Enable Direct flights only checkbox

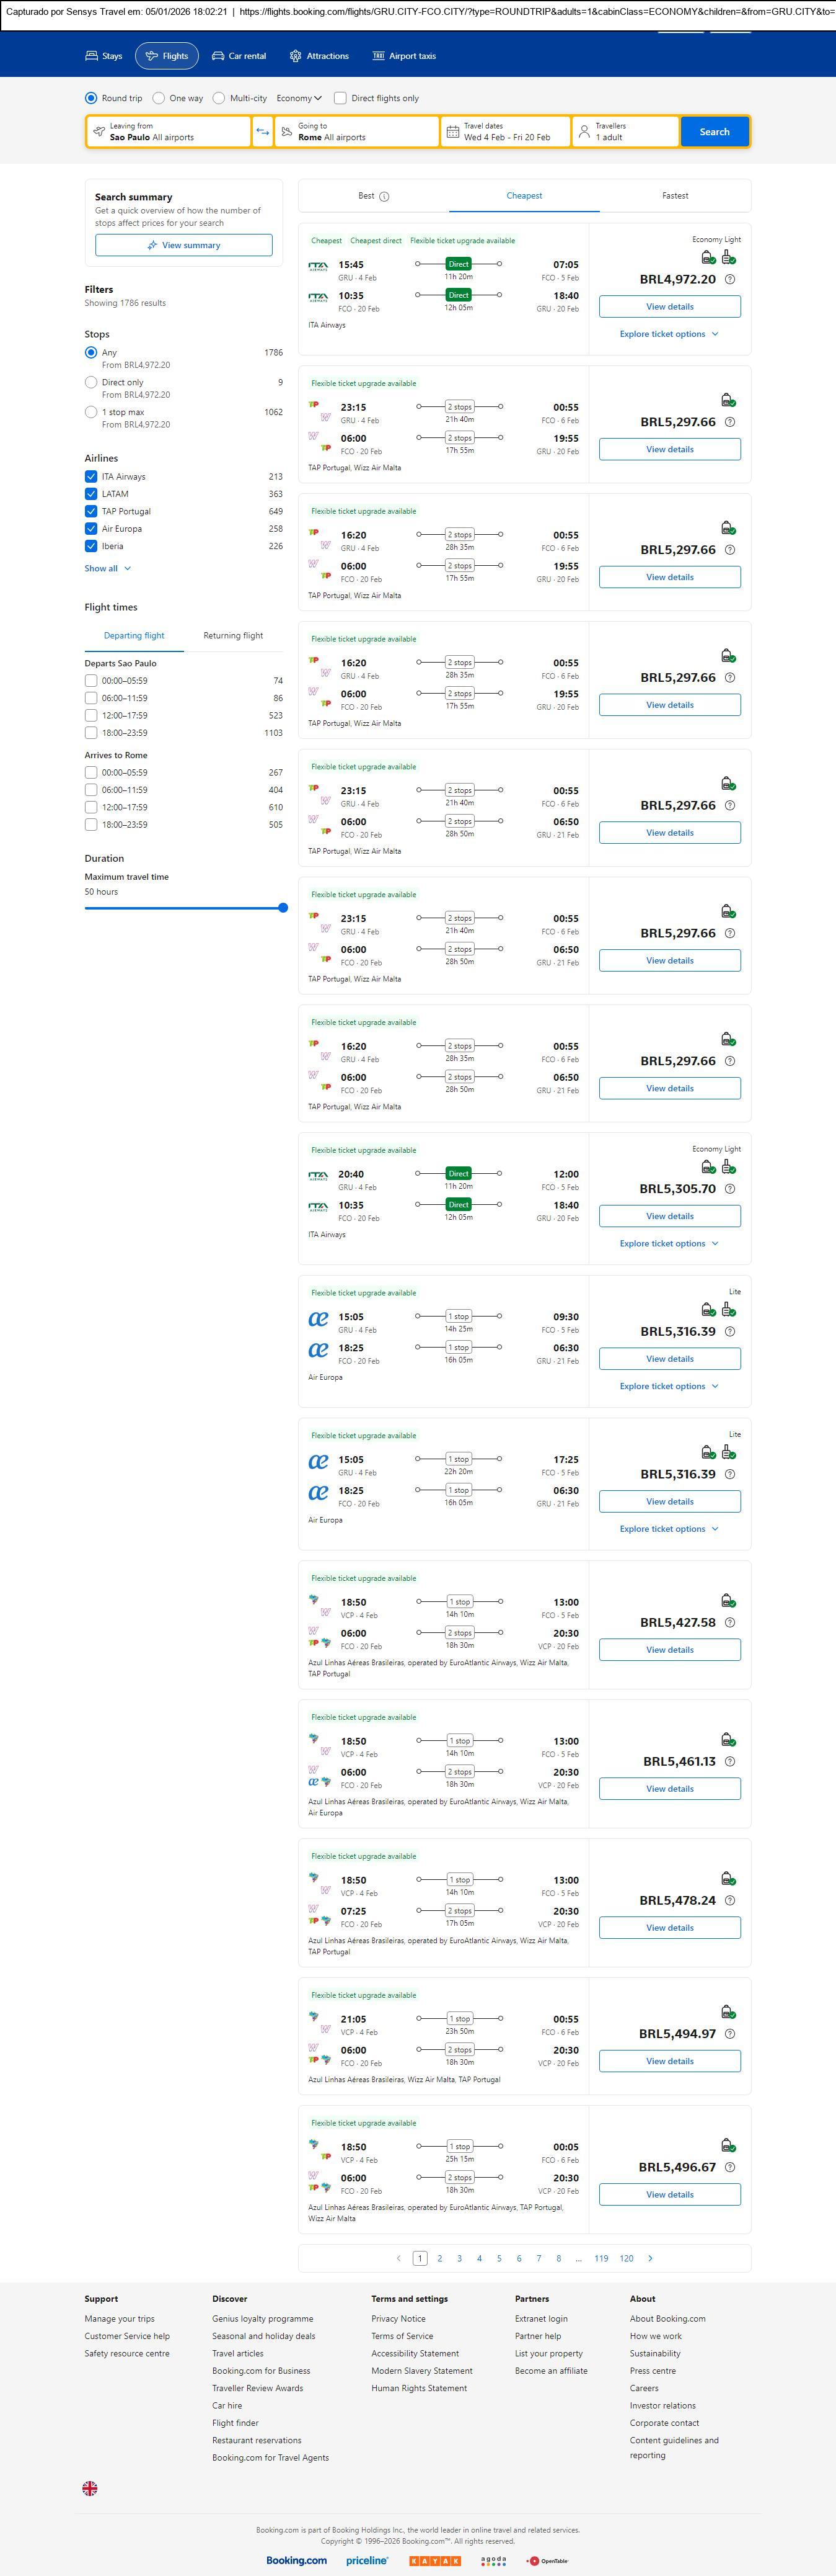click(x=341, y=98)
